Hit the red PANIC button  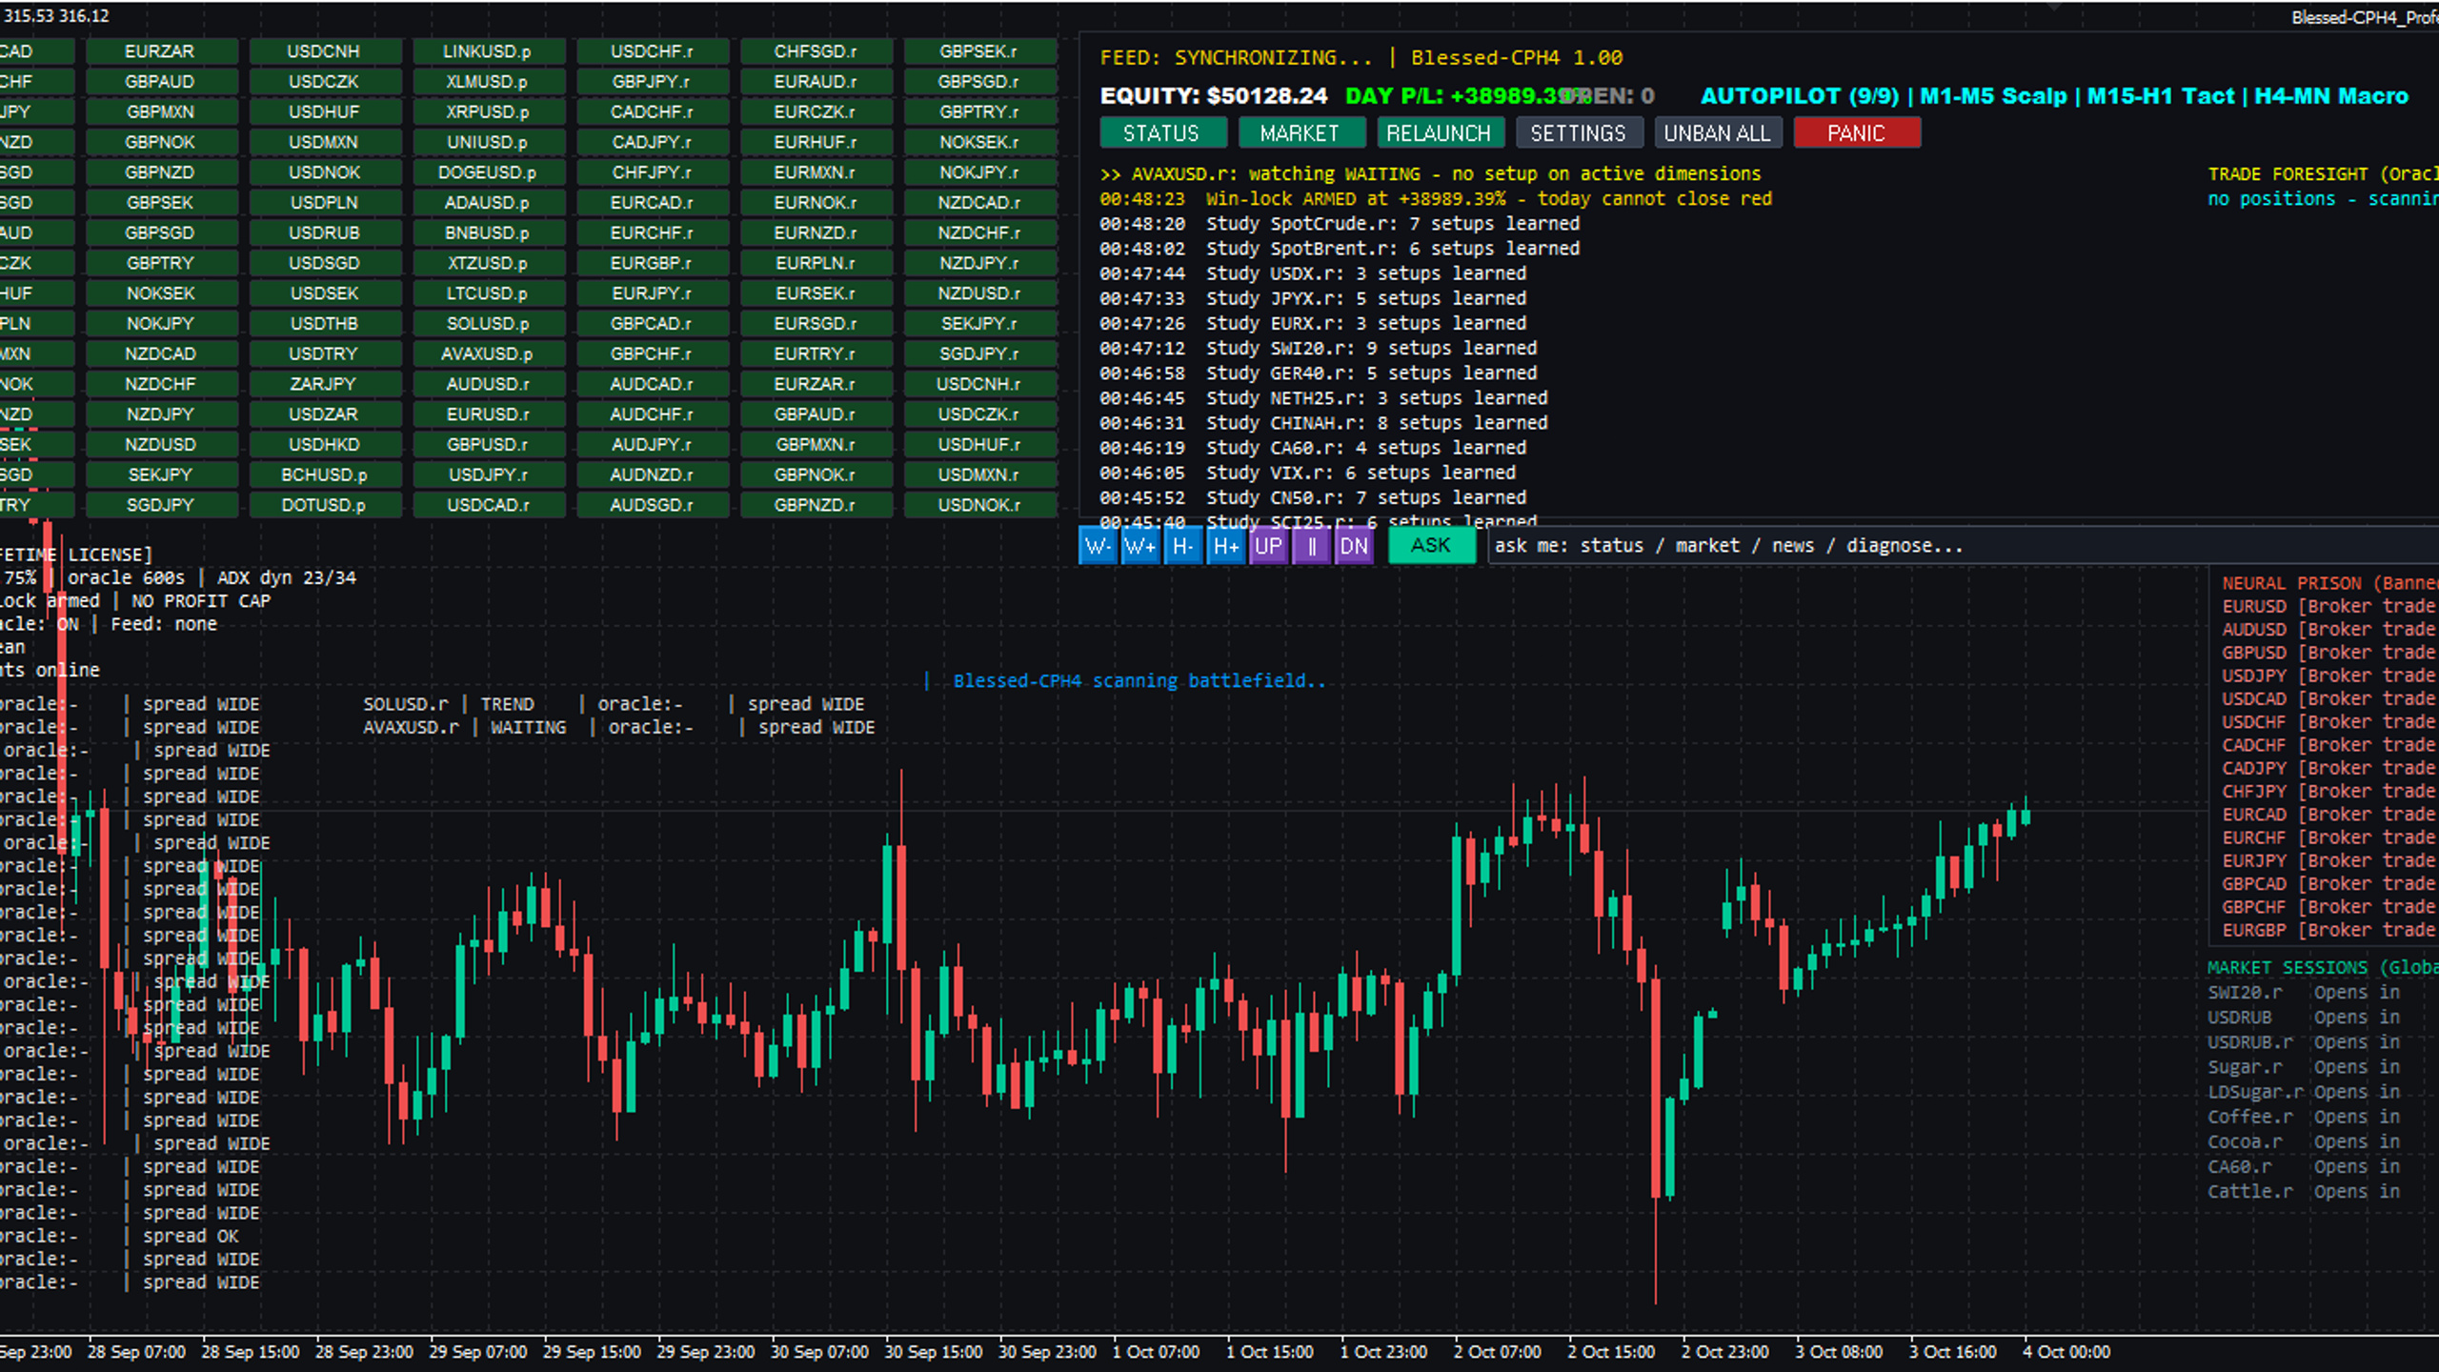(x=1857, y=133)
